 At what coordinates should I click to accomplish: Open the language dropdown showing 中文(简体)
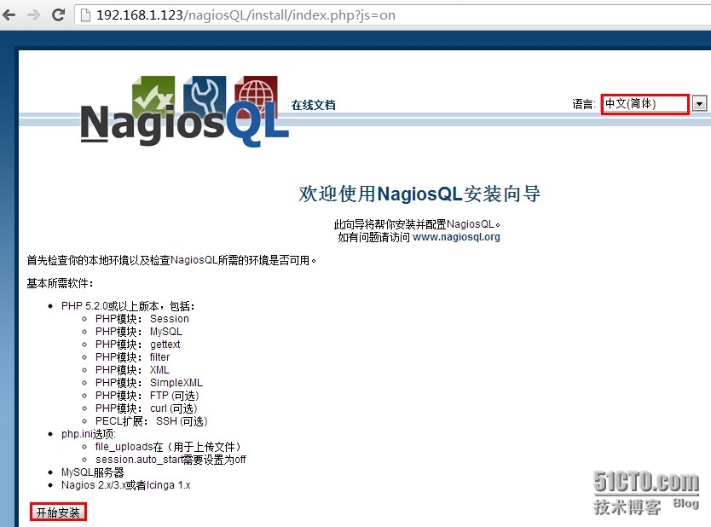tap(645, 104)
